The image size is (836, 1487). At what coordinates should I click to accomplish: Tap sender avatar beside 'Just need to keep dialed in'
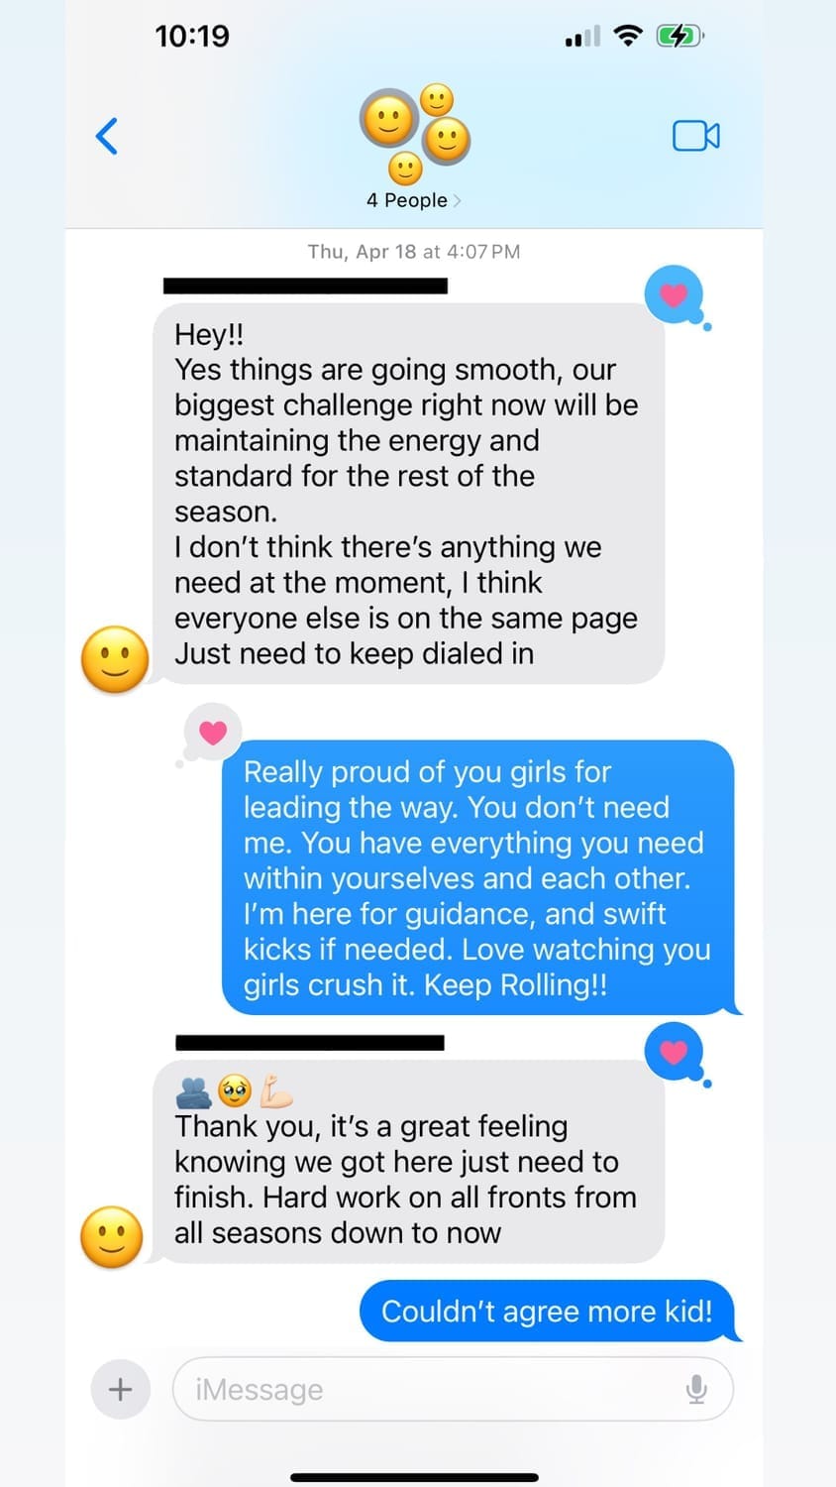115,659
